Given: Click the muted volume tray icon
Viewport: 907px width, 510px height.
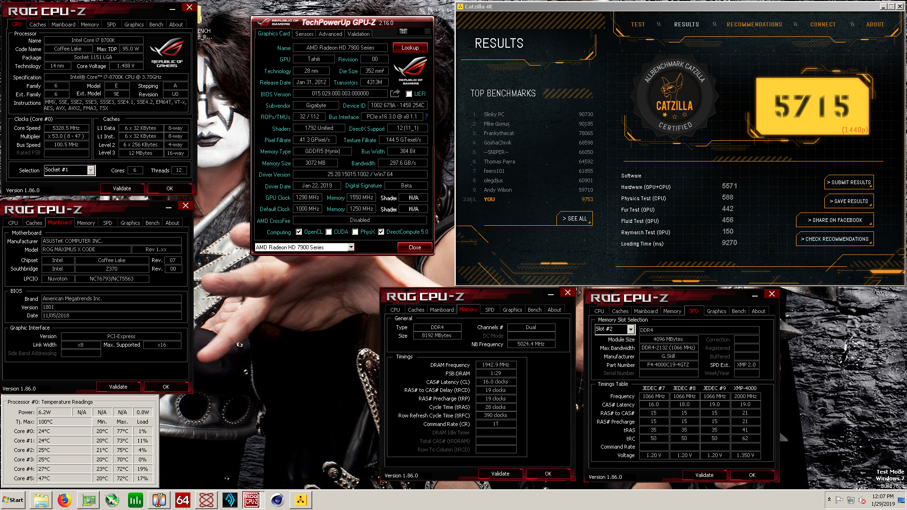Looking at the screenshot, I should [862, 500].
